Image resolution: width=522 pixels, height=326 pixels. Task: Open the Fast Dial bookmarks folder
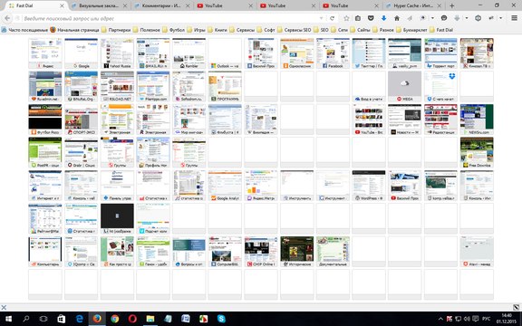[x=441, y=30]
